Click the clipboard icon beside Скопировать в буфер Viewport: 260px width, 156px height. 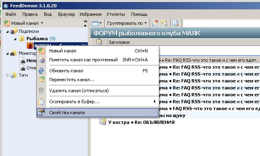[41, 102]
